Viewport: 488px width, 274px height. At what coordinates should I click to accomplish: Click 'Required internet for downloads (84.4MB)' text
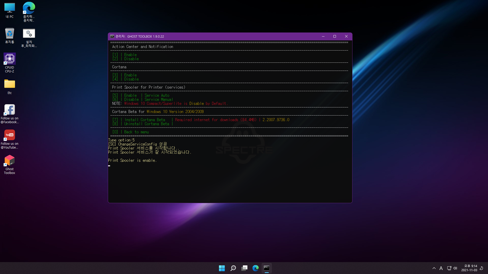click(x=216, y=120)
